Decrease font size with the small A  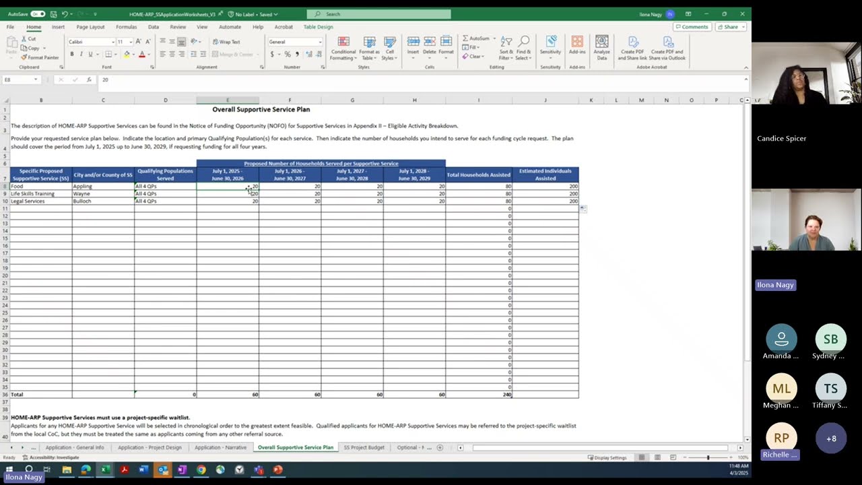tap(147, 42)
